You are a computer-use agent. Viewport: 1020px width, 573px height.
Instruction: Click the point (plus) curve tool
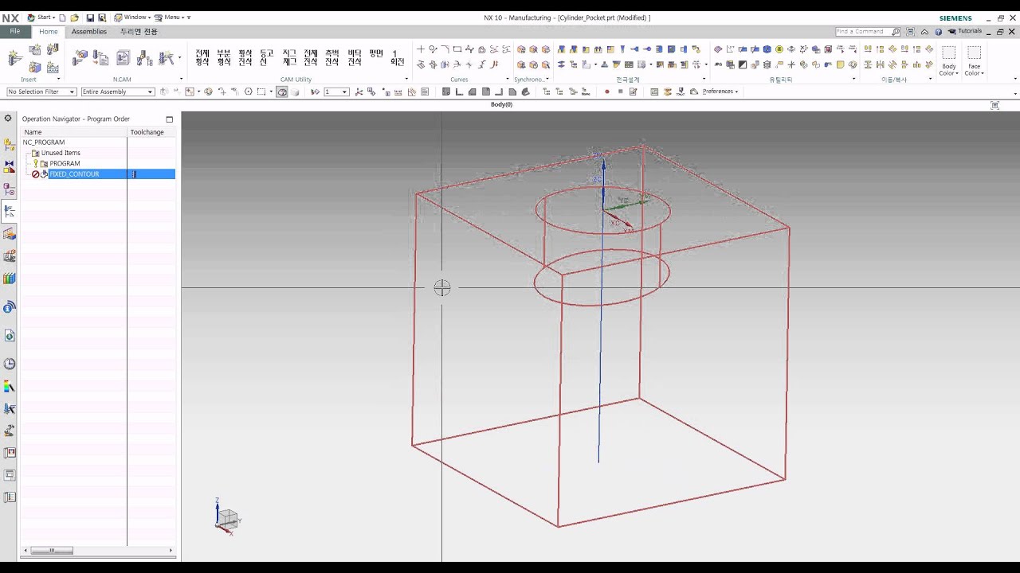[x=421, y=49]
